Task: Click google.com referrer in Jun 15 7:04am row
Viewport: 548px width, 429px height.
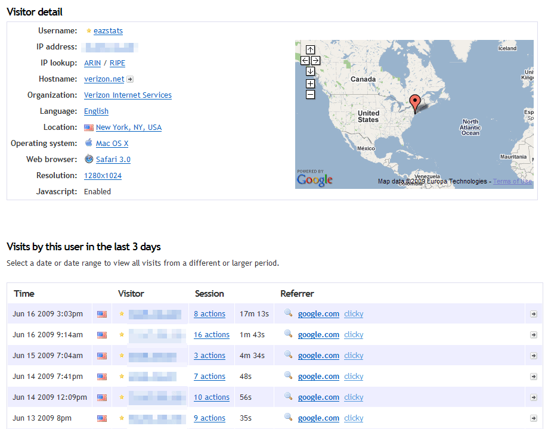Action: tap(319, 355)
